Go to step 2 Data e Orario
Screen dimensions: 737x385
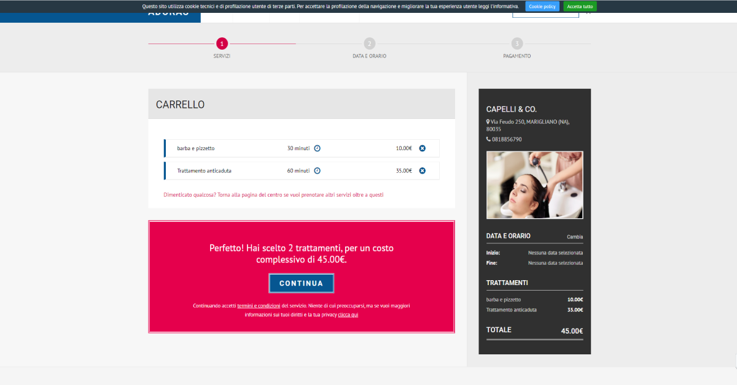pyautogui.click(x=369, y=44)
